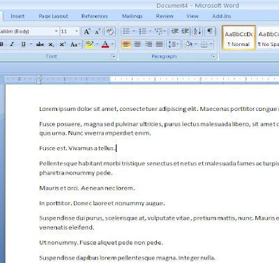The image size is (279, 263).
Task: Click the line starting "Lorem ipsum dolor sit amet"
Action: click(159, 109)
